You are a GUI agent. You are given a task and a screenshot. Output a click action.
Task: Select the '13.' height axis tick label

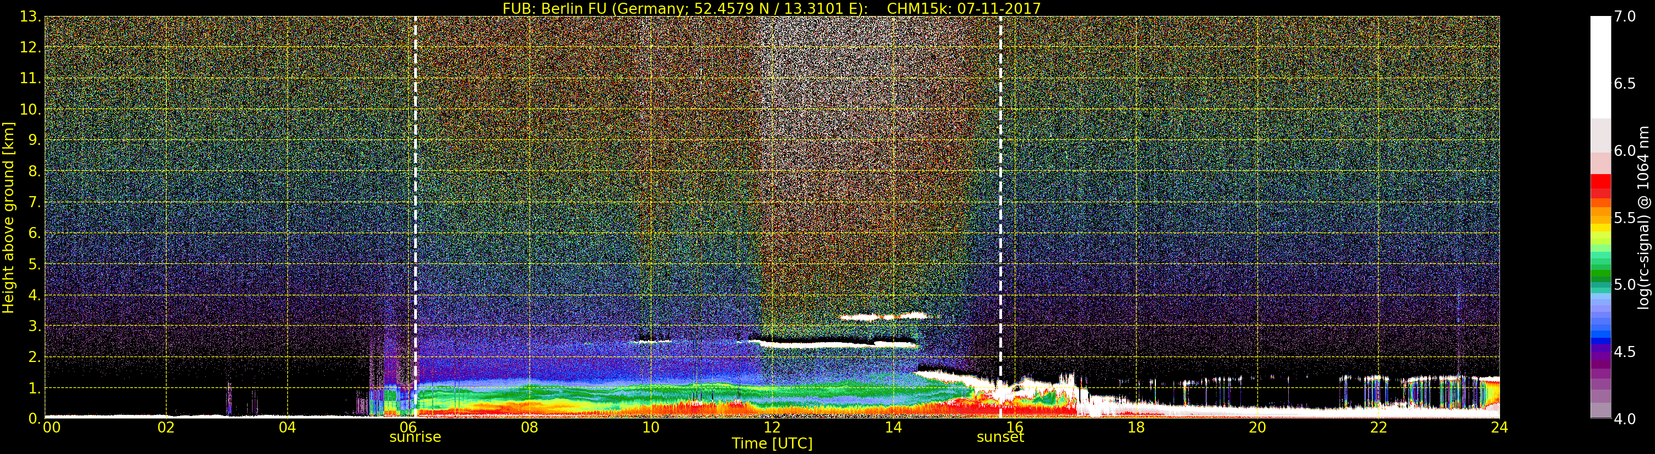31,17
